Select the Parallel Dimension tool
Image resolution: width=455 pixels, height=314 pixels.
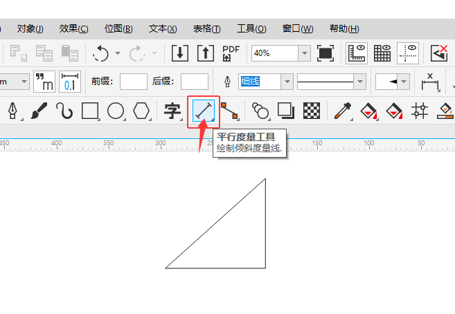pyautogui.click(x=204, y=111)
